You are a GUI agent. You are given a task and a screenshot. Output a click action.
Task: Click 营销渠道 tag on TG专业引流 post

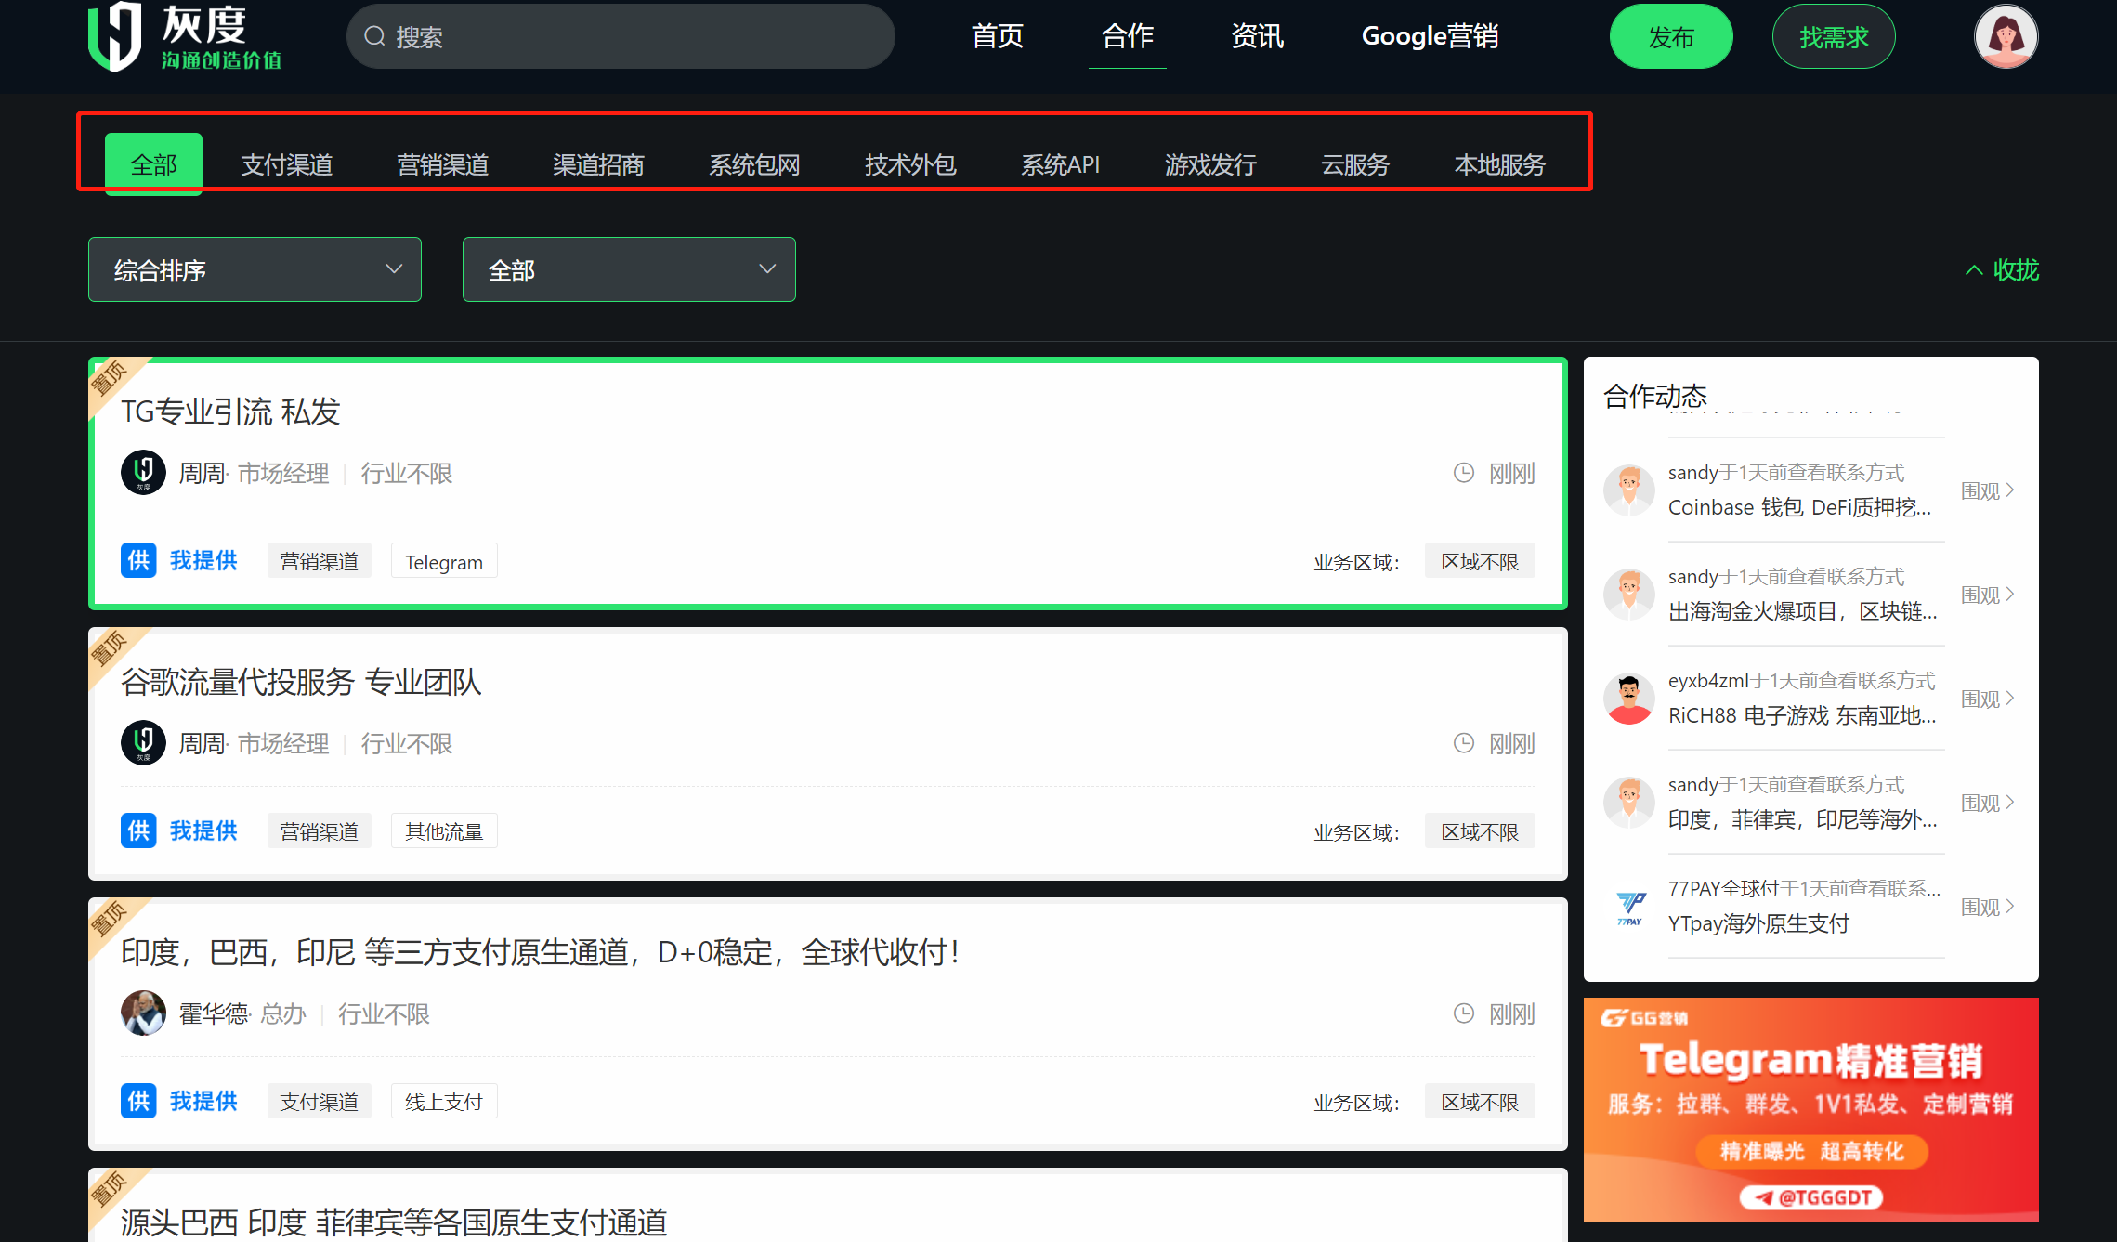coord(320,561)
